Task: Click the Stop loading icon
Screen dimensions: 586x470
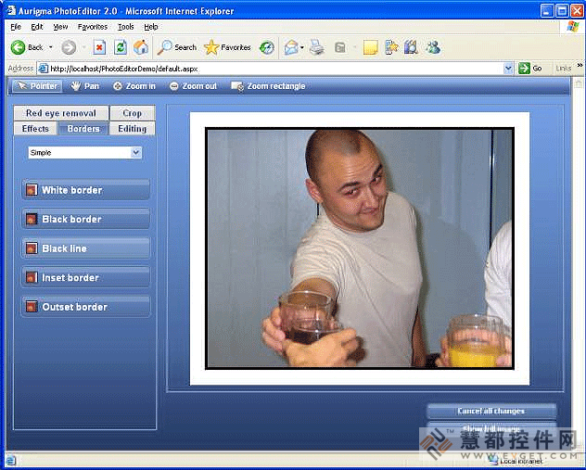Action: click(x=99, y=47)
